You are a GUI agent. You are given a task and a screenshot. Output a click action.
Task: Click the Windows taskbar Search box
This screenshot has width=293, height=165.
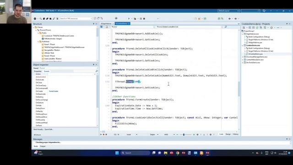pos(136,153)
